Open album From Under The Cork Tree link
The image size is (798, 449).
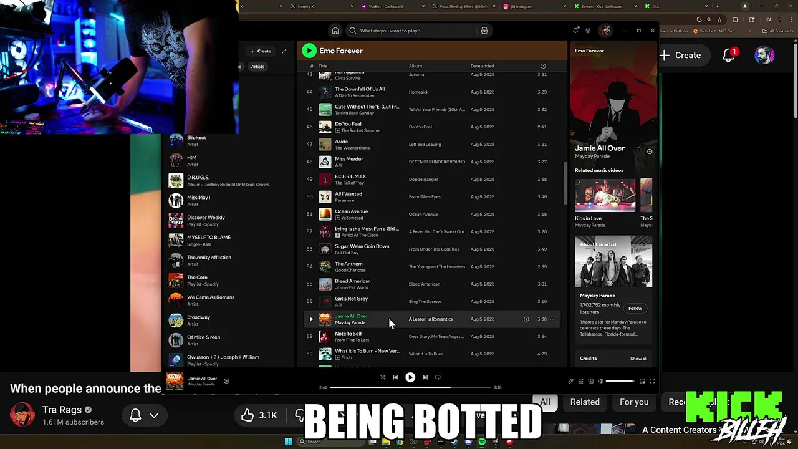[x=434, y=249]
